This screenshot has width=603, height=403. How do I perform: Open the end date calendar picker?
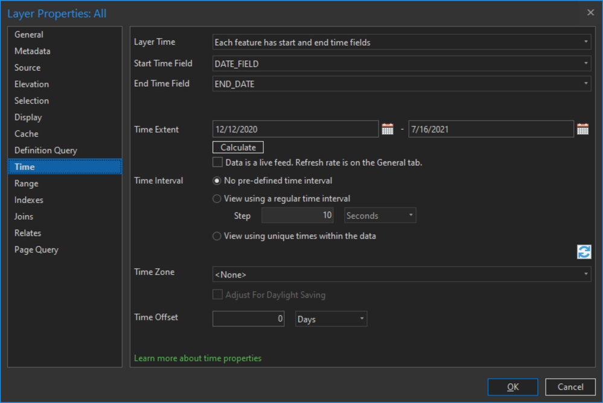(x=582, y=129)
